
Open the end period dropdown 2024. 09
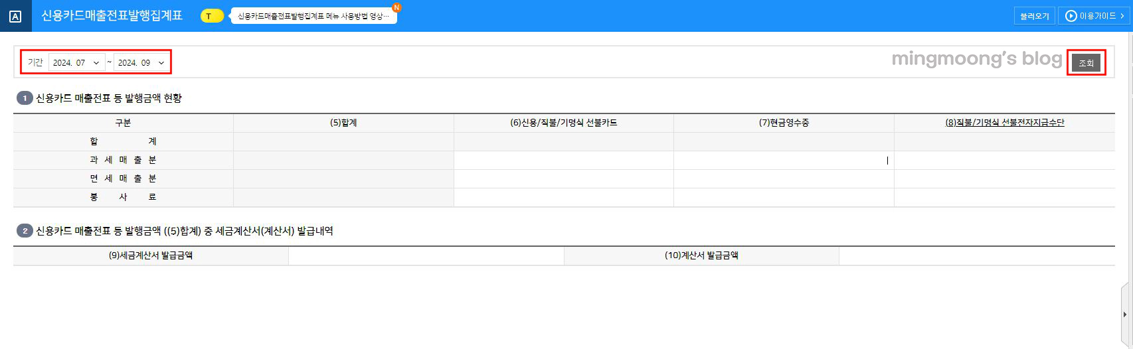(x=141, y=62)
